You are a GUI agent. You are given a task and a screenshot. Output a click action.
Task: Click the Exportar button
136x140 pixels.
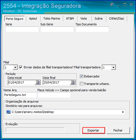[94, 130]
